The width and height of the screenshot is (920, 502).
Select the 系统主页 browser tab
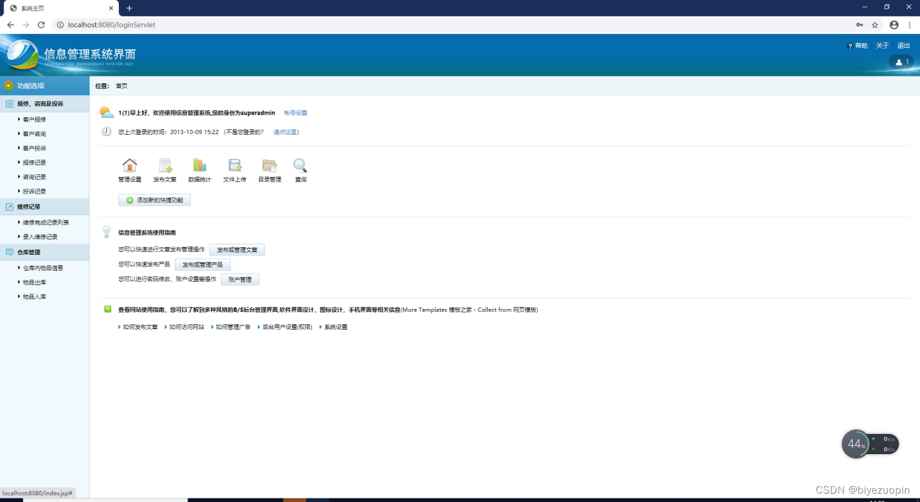click(x=61, y=8)
